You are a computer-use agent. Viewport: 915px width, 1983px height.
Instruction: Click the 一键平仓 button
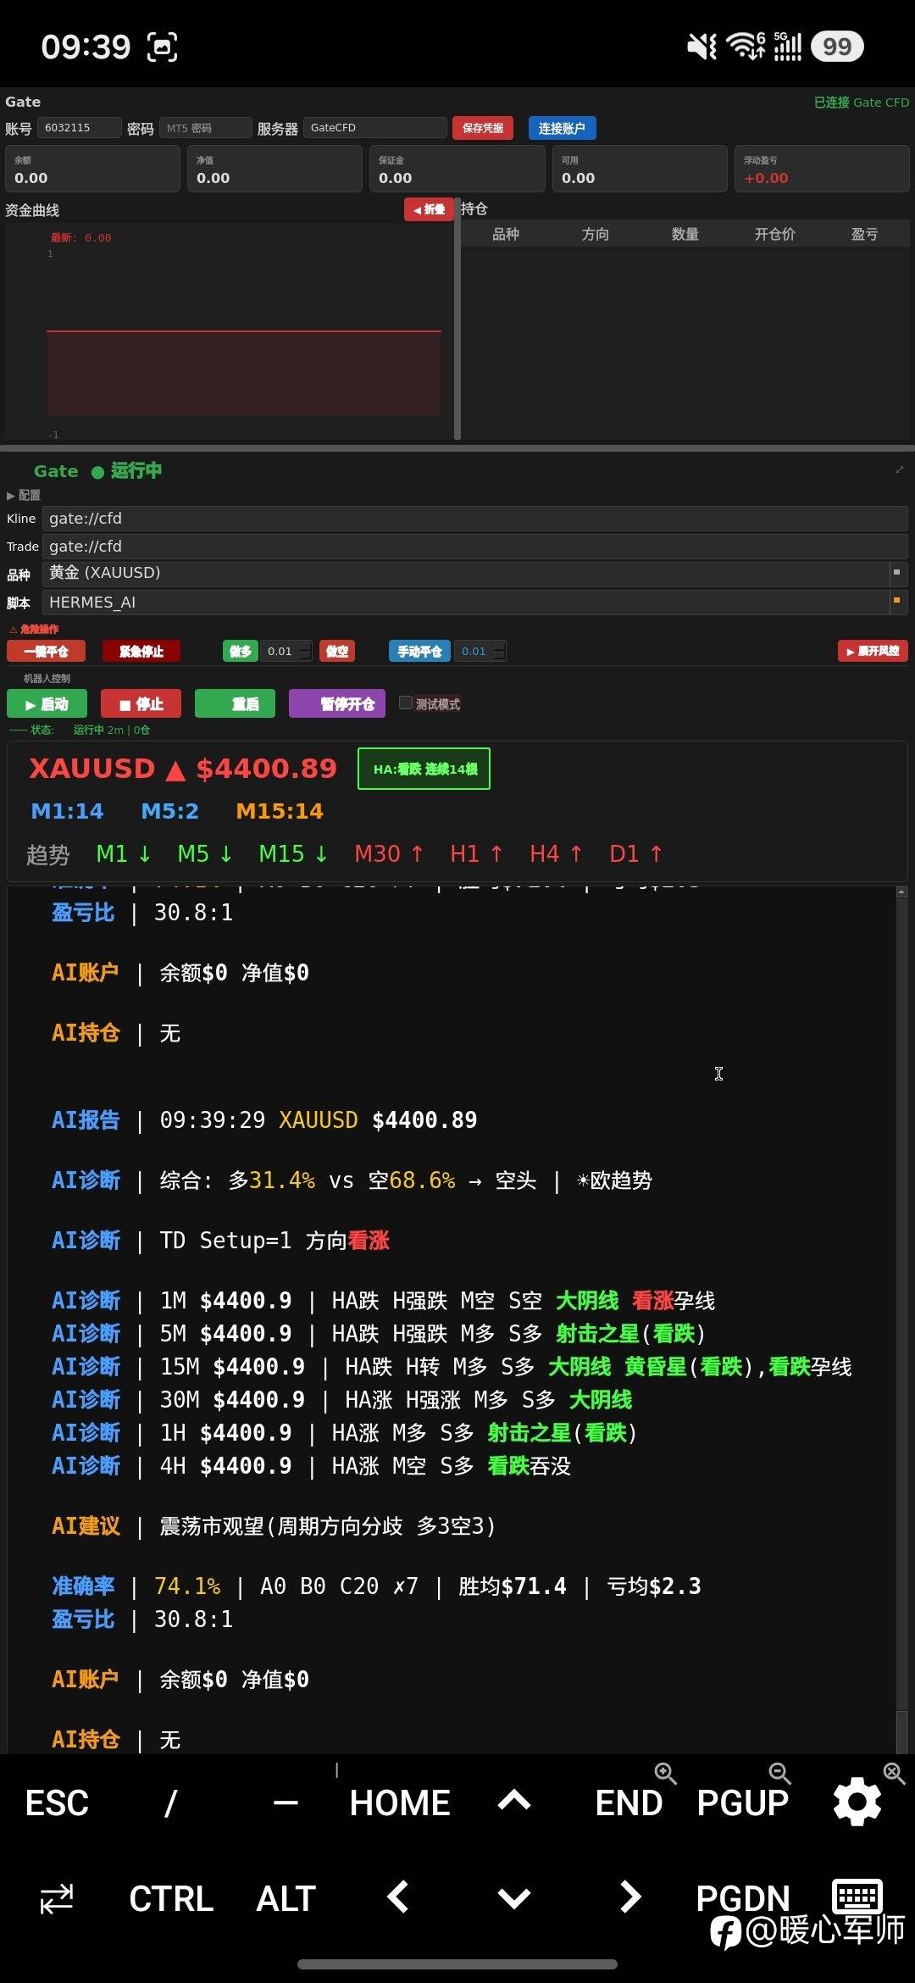tap(47, 651)
